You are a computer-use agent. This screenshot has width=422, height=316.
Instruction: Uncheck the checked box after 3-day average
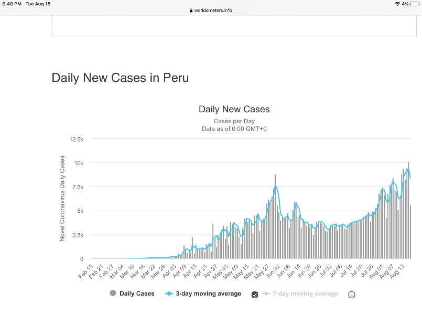click(x=255, y=295)
